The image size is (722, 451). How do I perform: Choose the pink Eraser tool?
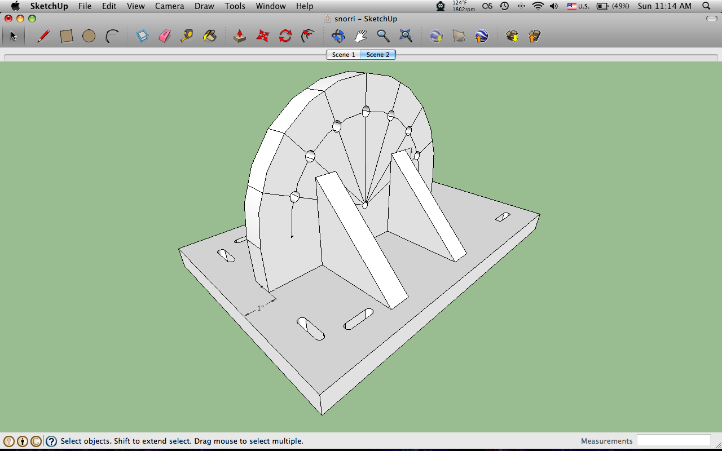coord(165,36)
